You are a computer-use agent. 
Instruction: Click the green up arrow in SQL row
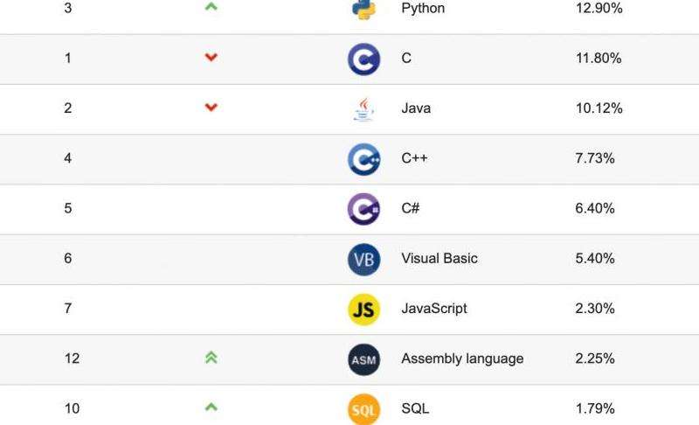211,408
